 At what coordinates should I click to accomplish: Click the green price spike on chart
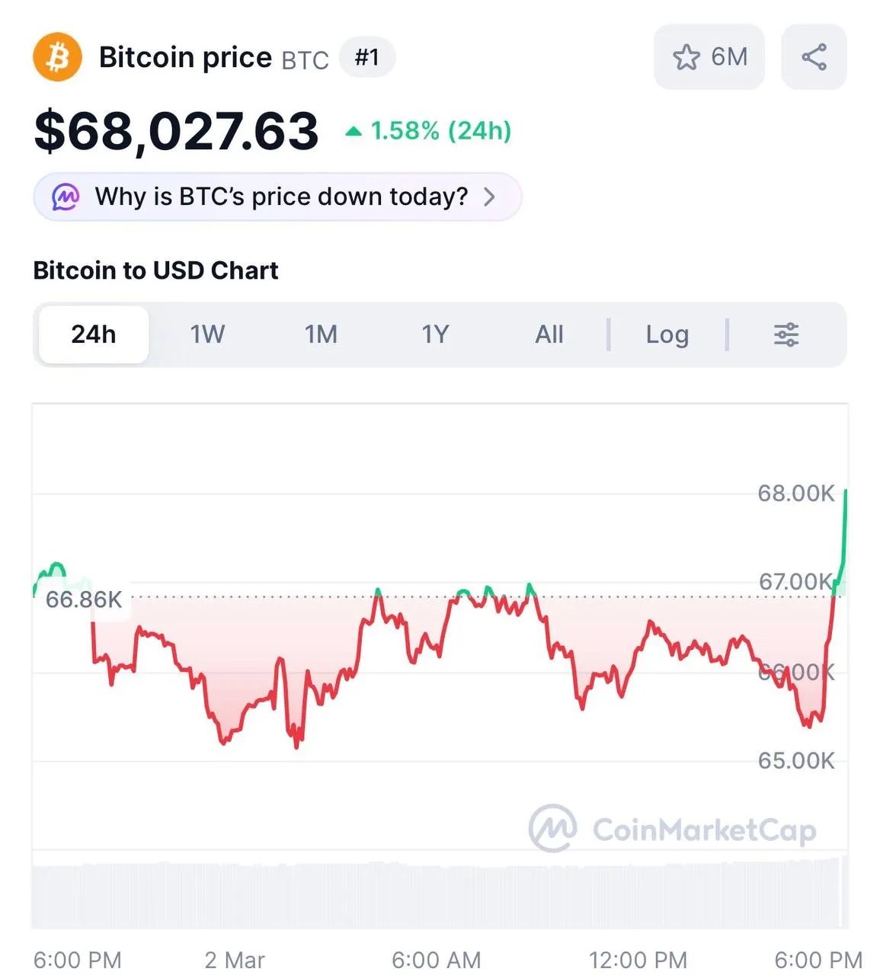click(843, 533)
